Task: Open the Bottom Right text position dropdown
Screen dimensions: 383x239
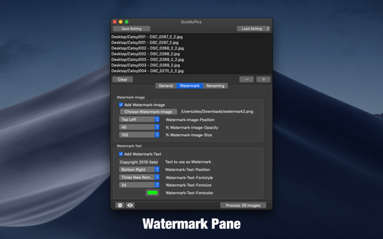Action: coord(139,169)
